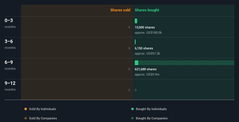Click the hatched Sold By Companies legend icon

click(x=26, y=118)
